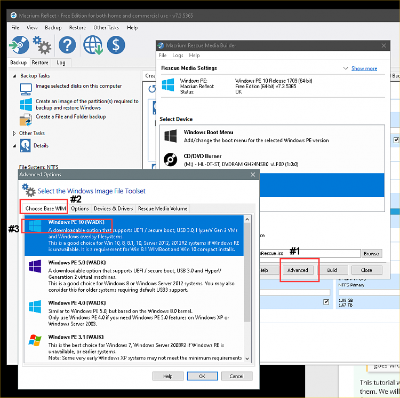Select Image selected disks on this computer
Screen dimensions: 400x398
point(78,86)
